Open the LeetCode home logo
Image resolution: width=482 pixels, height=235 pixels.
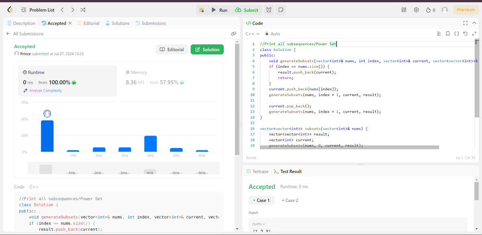coord(10,10)
